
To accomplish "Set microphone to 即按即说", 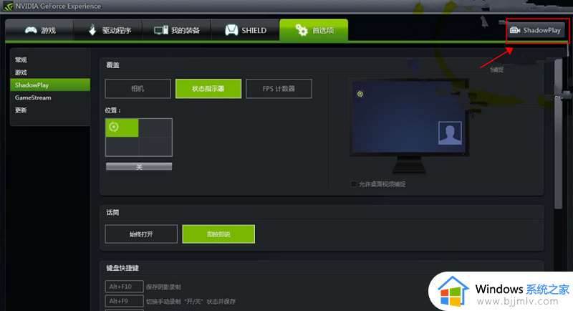I will click(218, 234).
